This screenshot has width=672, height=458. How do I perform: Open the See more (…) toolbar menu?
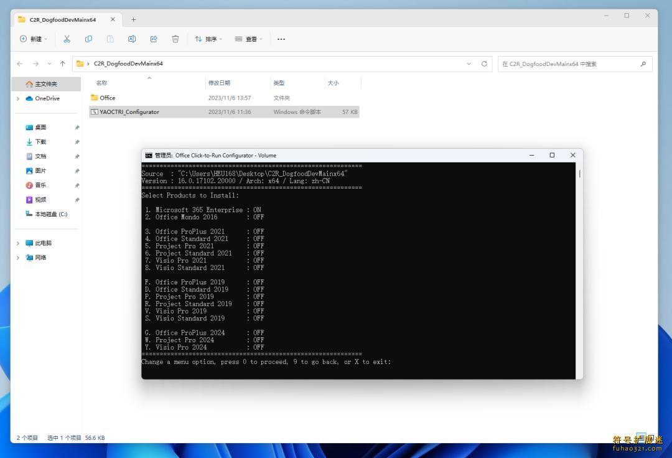pyautogui.click(x=281, y=39)
